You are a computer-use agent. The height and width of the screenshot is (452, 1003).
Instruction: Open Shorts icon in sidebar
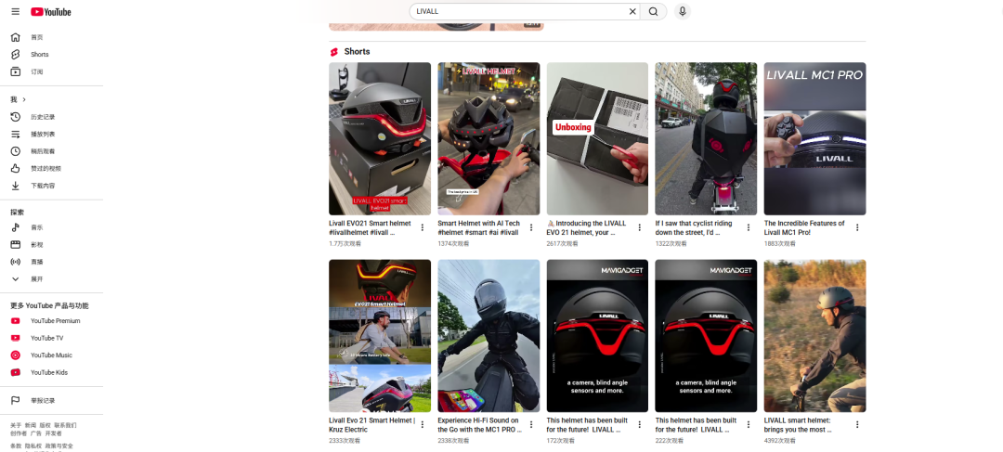(x=16, y=55)
